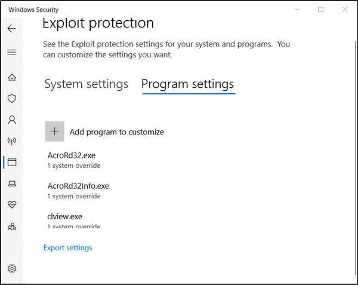Switch to System settings tab
Image resolution: width=358 pixels, height=285 pixels.
[x=86, y=84]
